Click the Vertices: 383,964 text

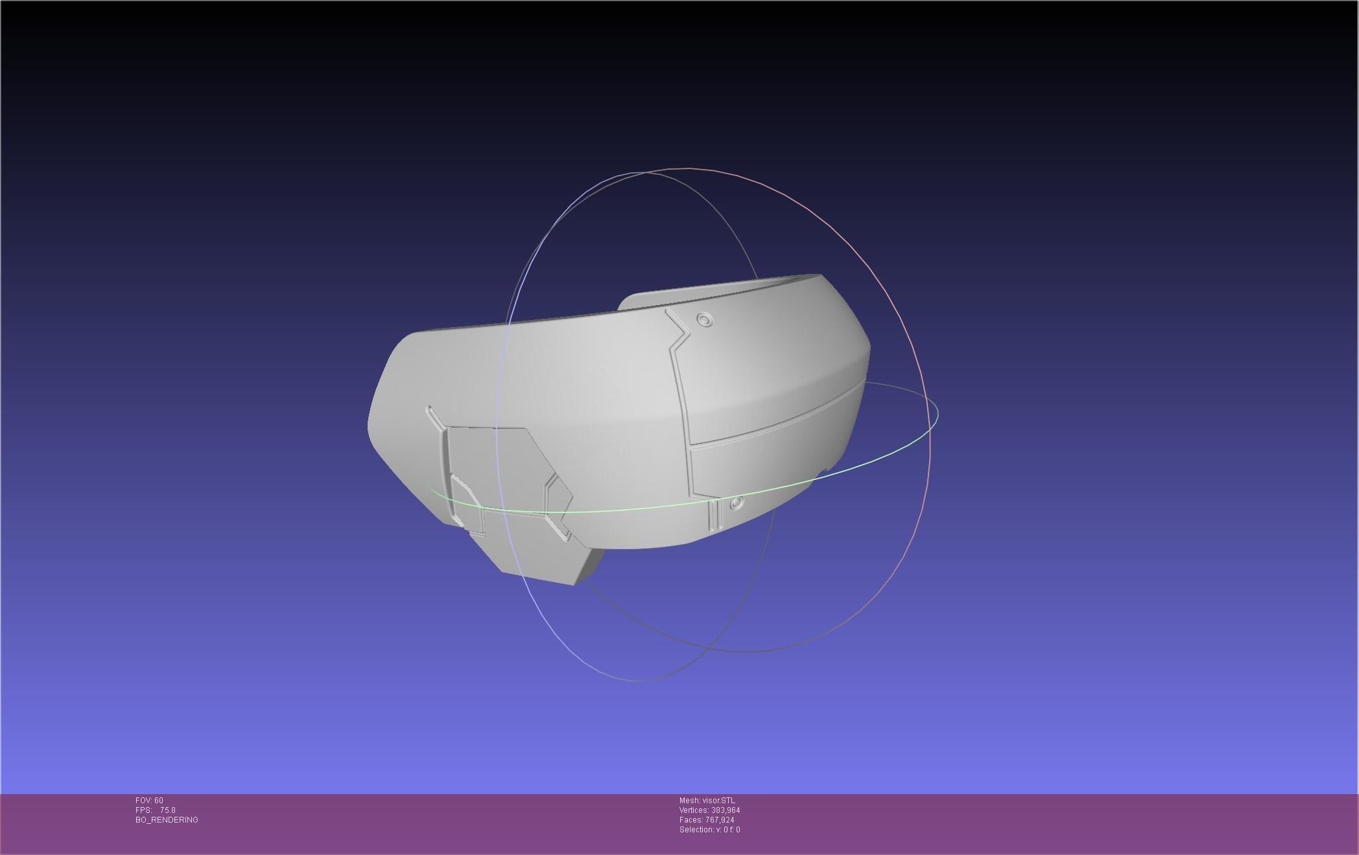[709, 810]
